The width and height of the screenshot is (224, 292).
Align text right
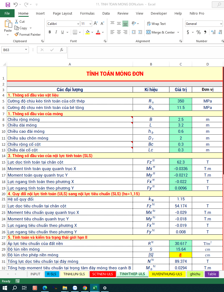coord(125,32)
